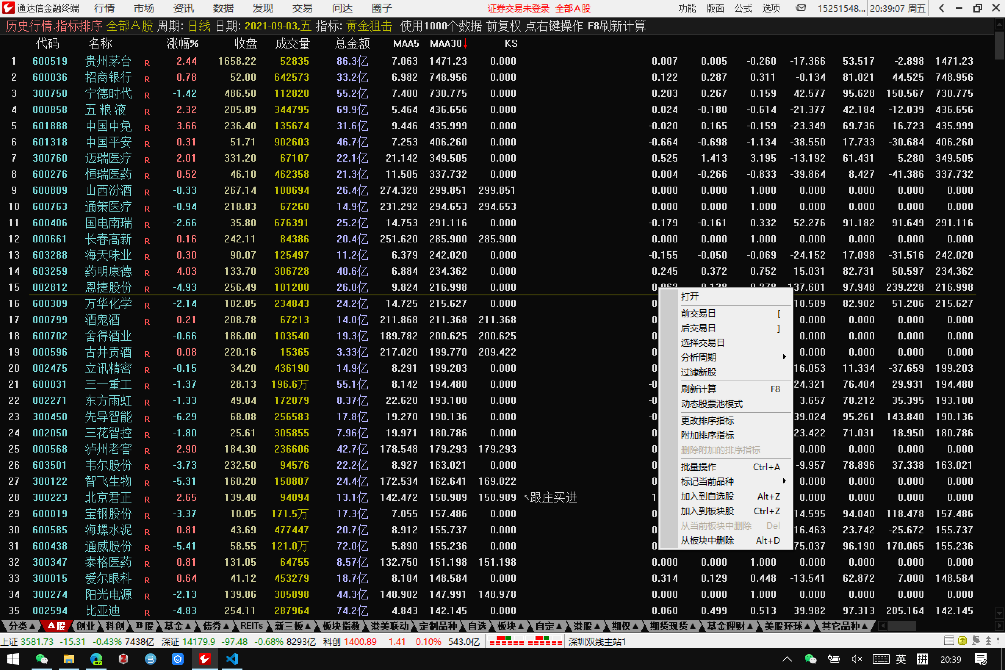Click the KS column header

(x=511, y=44)
